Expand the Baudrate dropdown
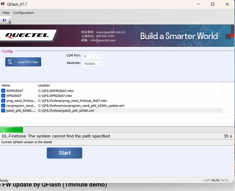The height and width of the screenshot is (191, 235). coord(100,63)
